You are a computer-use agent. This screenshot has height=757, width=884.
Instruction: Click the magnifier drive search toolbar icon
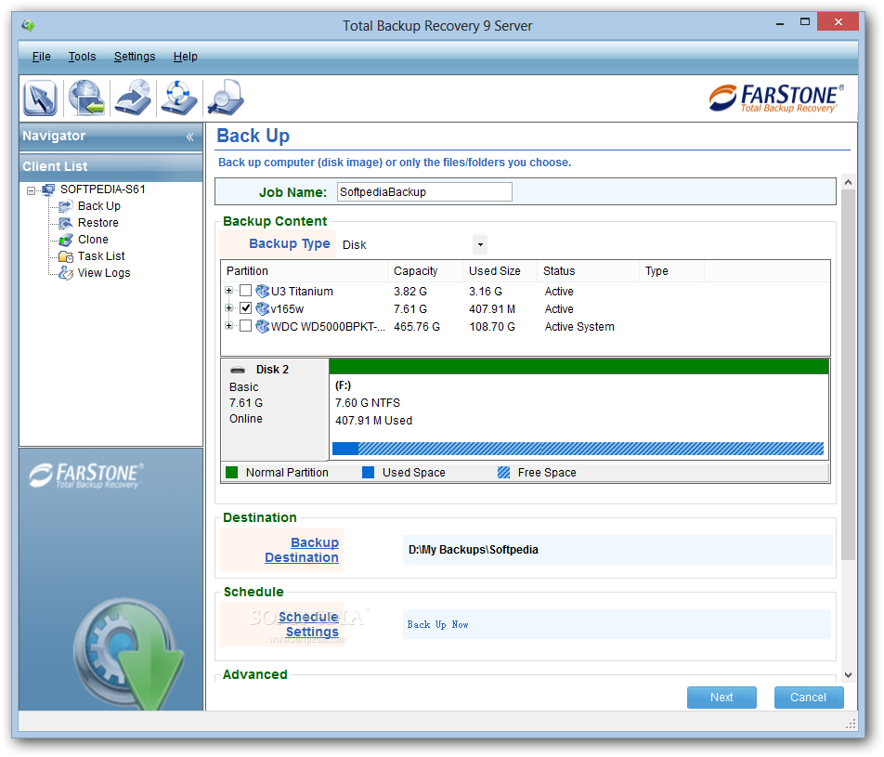(x=226, y=98)
